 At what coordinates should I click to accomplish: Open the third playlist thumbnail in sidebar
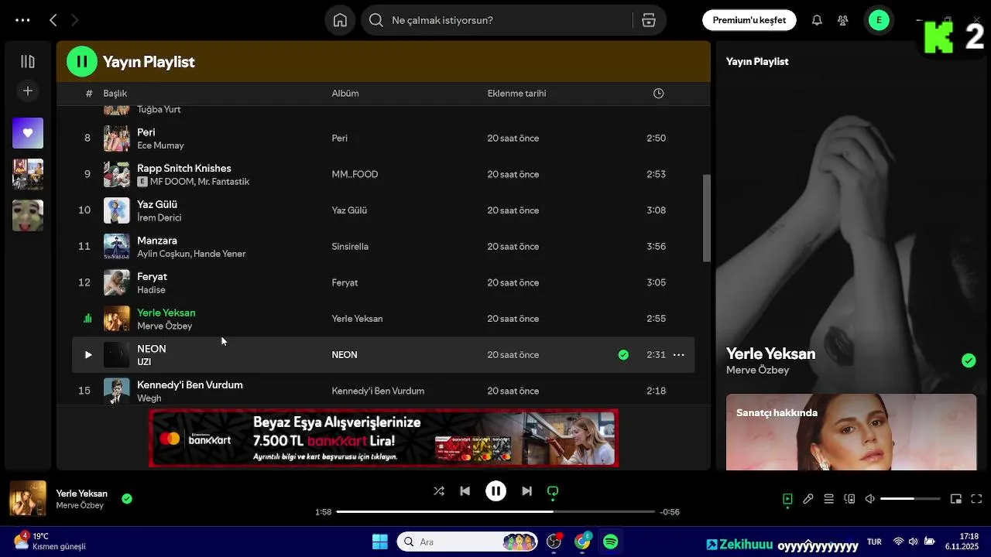(x=28, y=216)
